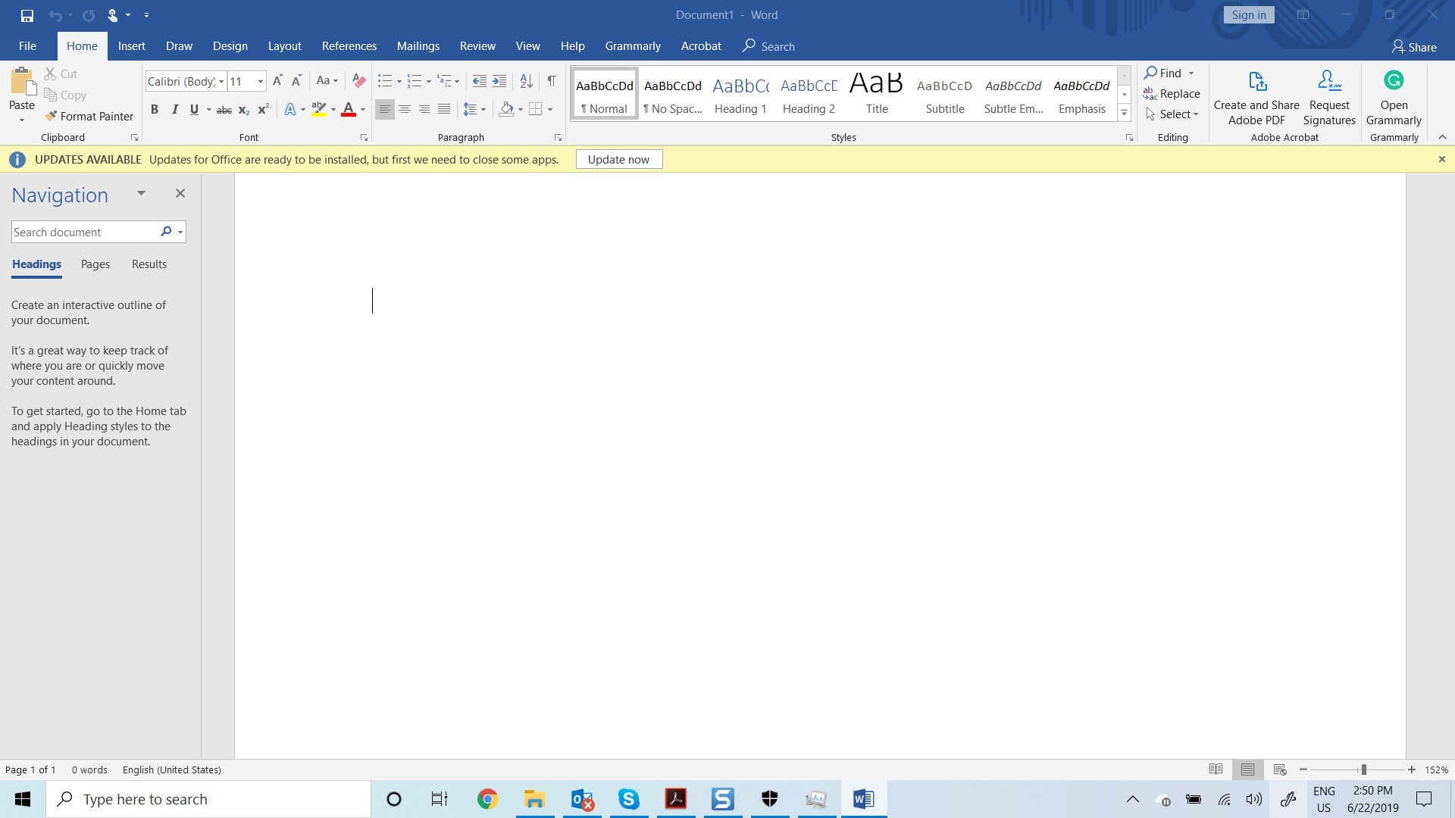Apply the Heading 1 style
The height and width of the screenshot is (818, 1455).
click(x=740, y=93)
